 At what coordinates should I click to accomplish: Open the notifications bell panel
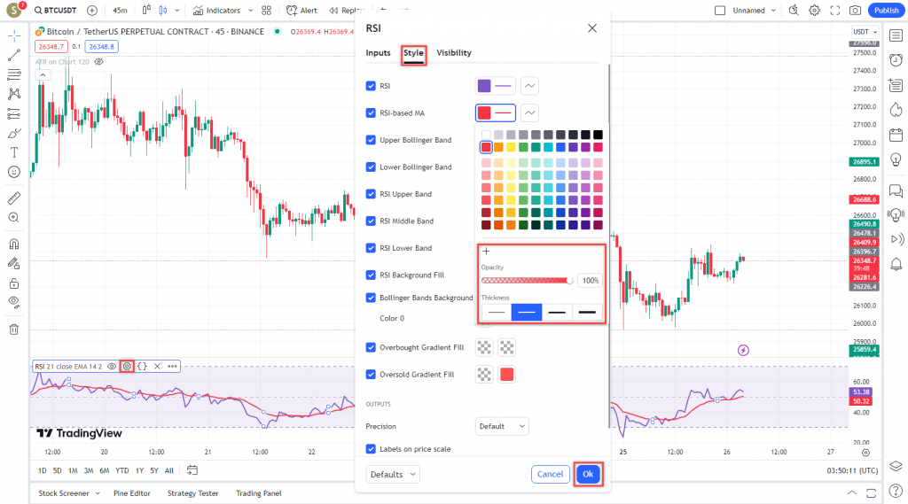click(896, 265)
